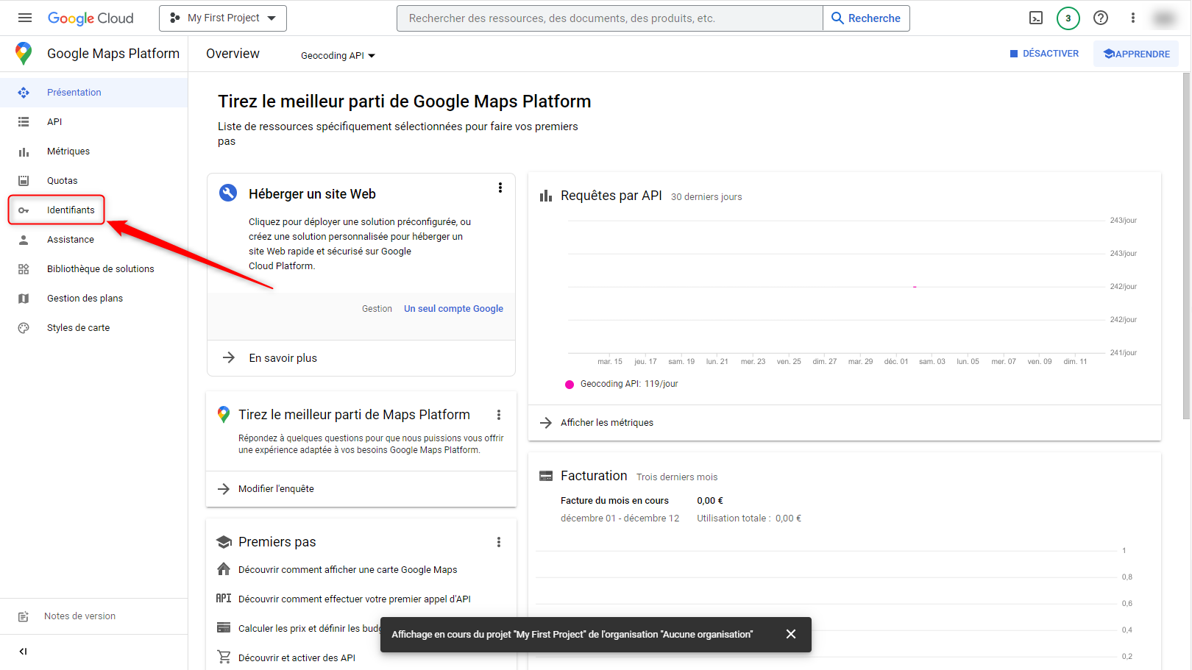The height and width of the screenshot is (670, 1192).
Task: Open Premiers pas card options menu
Action: point(499,542)
